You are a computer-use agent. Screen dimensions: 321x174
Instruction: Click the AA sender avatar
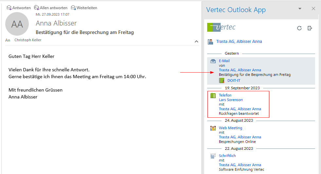point(17,24)
